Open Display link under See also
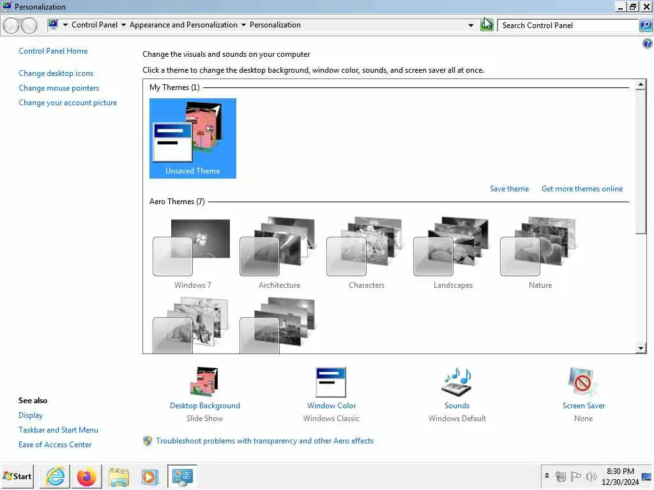The image size is (654, 490). [x=31, y=415]
